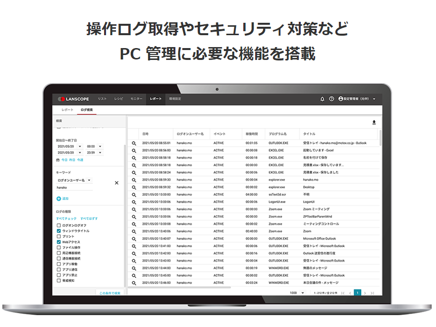Image resolution: width=436 pixels, height=327 pixels.
Task: Open the account icon for 設定管理者 (元中)
Action: 340,98
